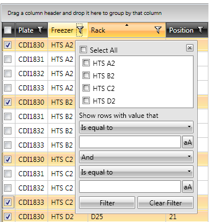The width and height of the screenshot is (209, 222).
Task: Click the Clear Filter button
Action: click(x=165, y=203)
